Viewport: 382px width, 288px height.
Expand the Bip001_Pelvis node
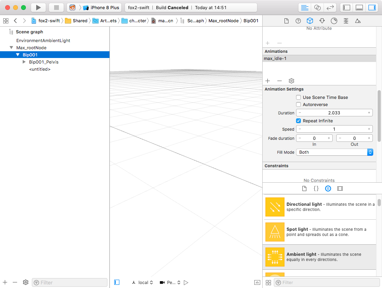coord(24,62)
